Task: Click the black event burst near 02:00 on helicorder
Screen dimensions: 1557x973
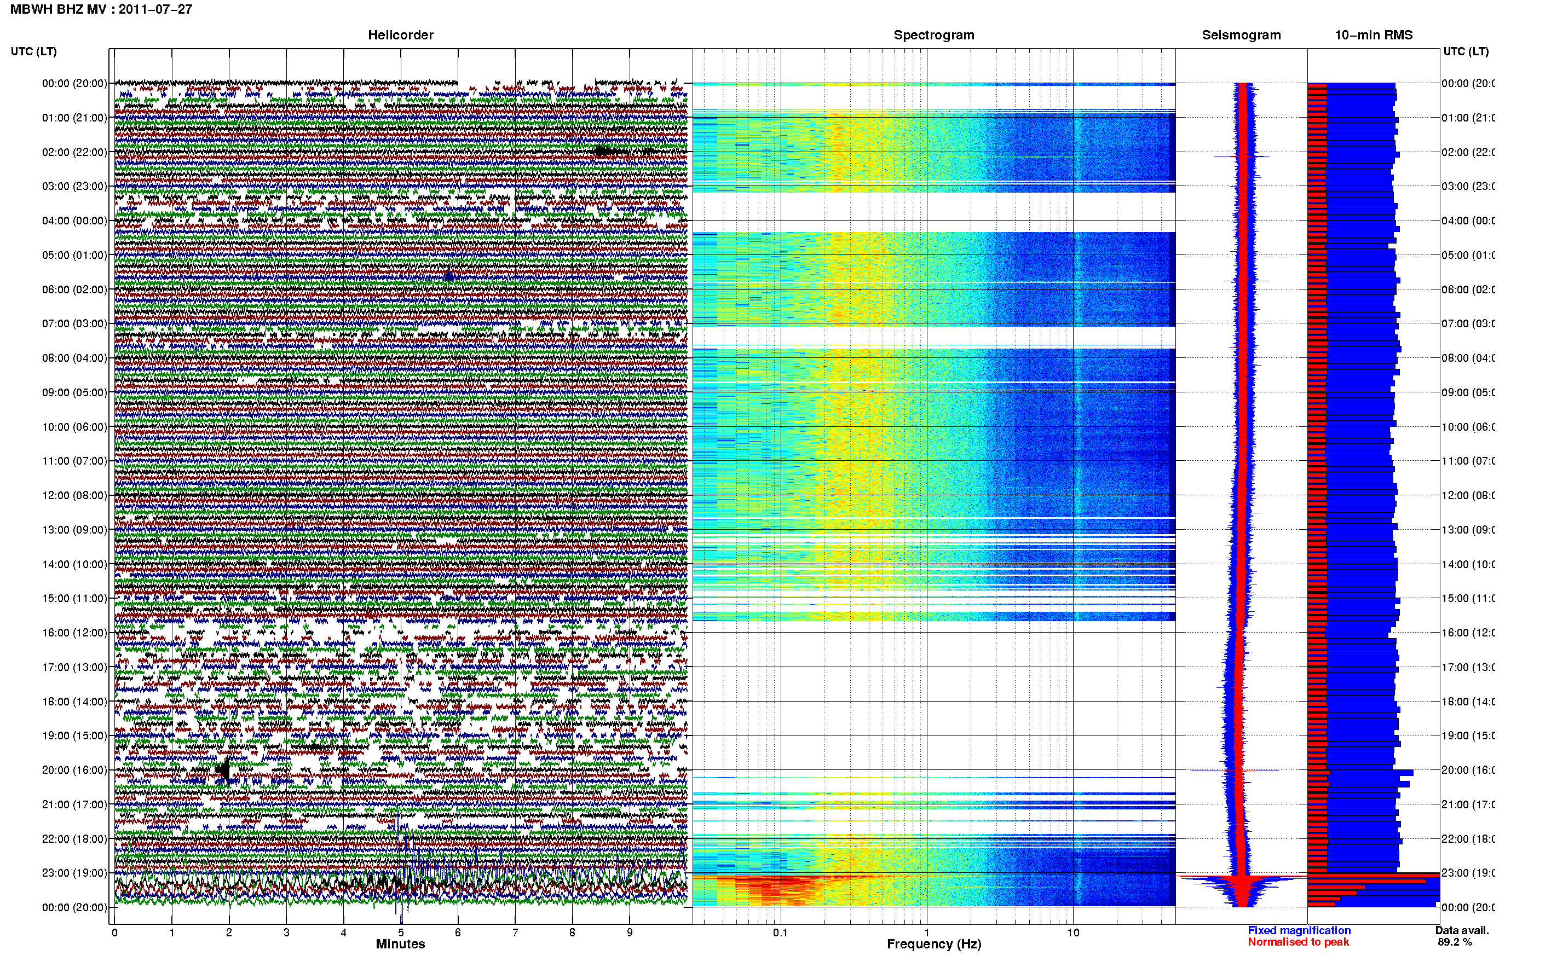Action: (603, 152)
